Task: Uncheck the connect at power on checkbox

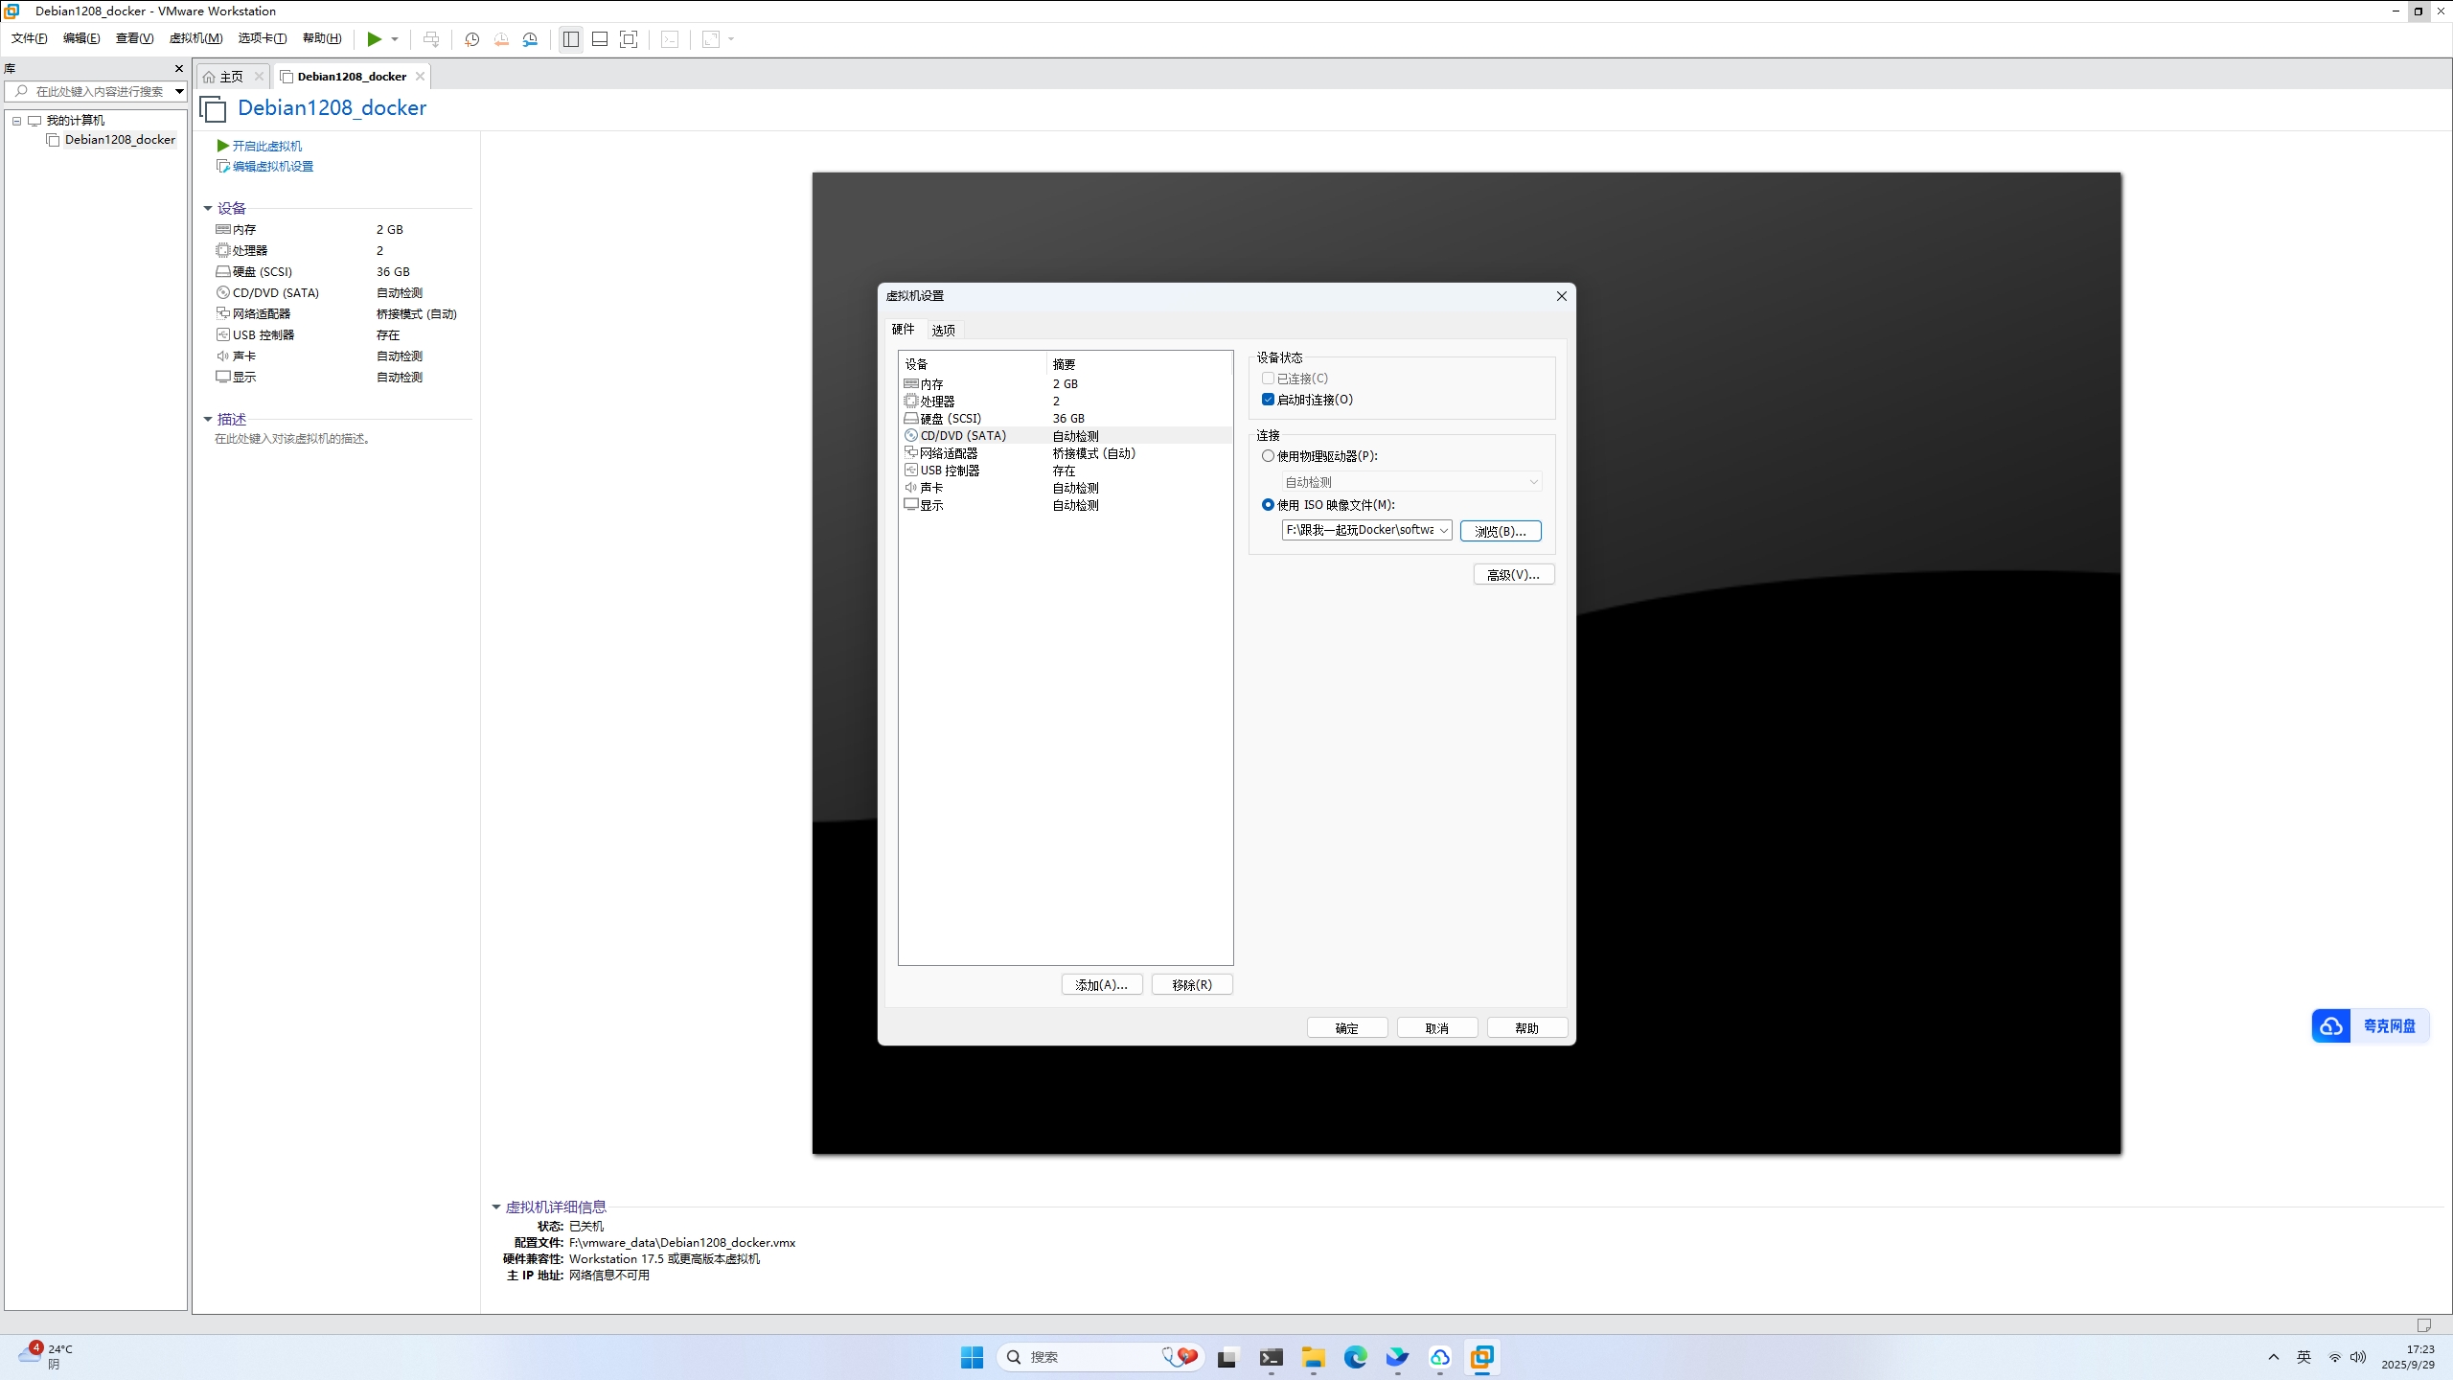Action: coord(1268,400)
